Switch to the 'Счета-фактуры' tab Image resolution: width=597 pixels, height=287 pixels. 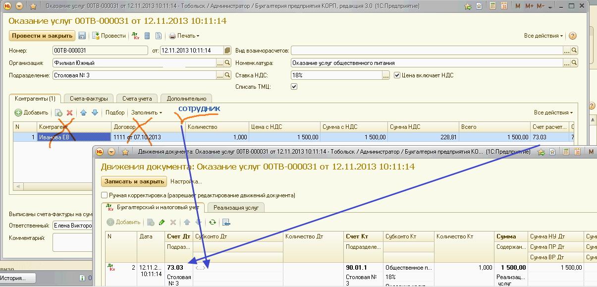(x=89, y=99)
